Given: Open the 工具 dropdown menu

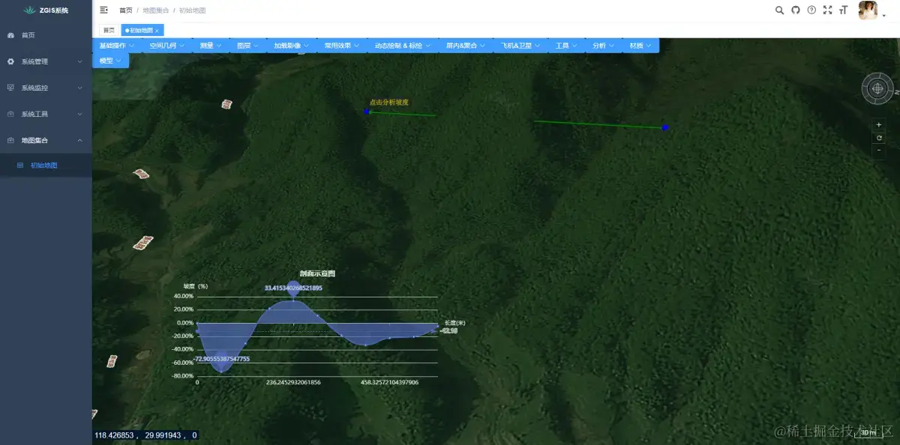Looking at the screenshot, I should [566, 46].
